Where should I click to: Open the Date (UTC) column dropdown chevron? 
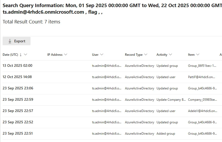click(x=26, y=55)
